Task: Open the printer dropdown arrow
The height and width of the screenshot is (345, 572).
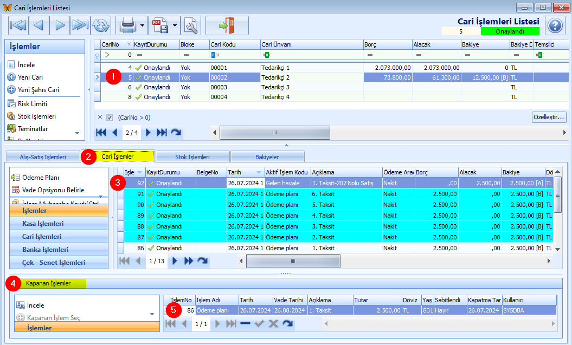Action: click(x=143, y=25)
